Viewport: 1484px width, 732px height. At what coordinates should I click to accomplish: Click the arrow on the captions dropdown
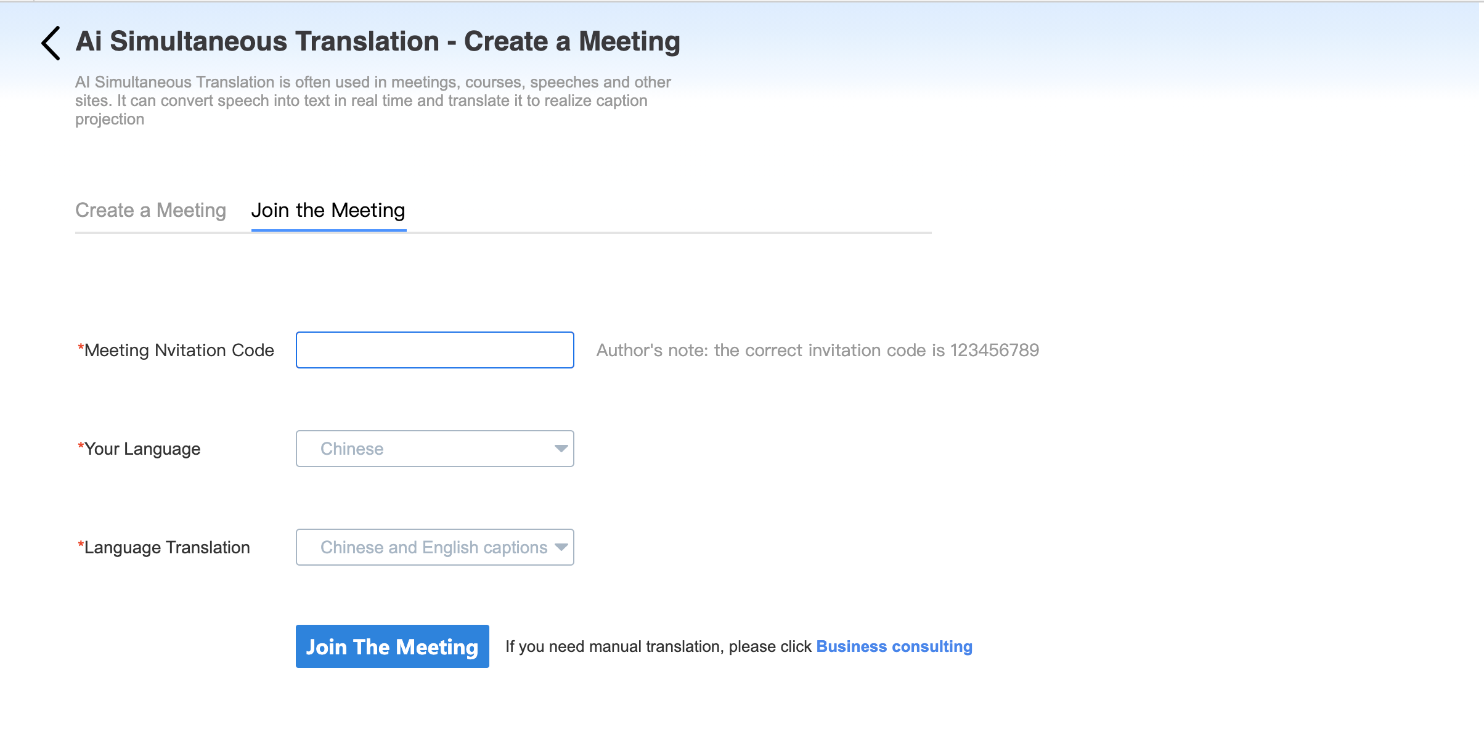(561, 547)
